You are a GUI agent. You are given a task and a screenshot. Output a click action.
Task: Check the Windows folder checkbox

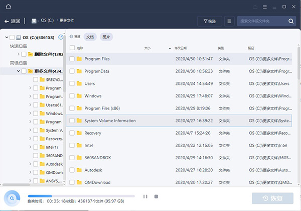coord(72,96)
